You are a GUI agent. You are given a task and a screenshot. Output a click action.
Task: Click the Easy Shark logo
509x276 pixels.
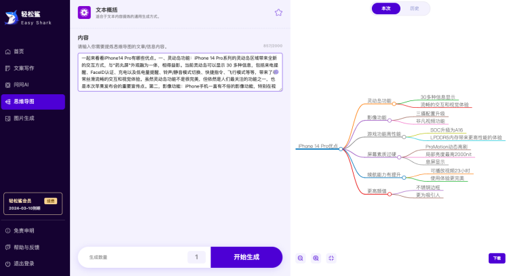click(x=28, y=18)
